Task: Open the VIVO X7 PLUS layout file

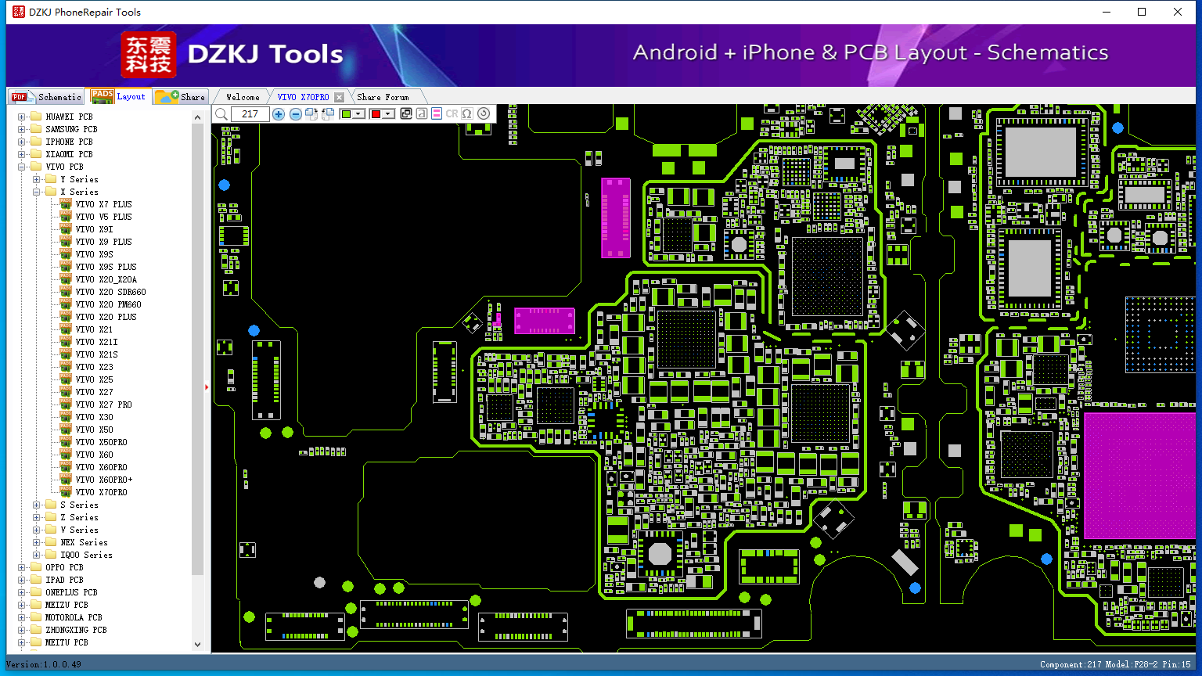Action: [103, 204]
